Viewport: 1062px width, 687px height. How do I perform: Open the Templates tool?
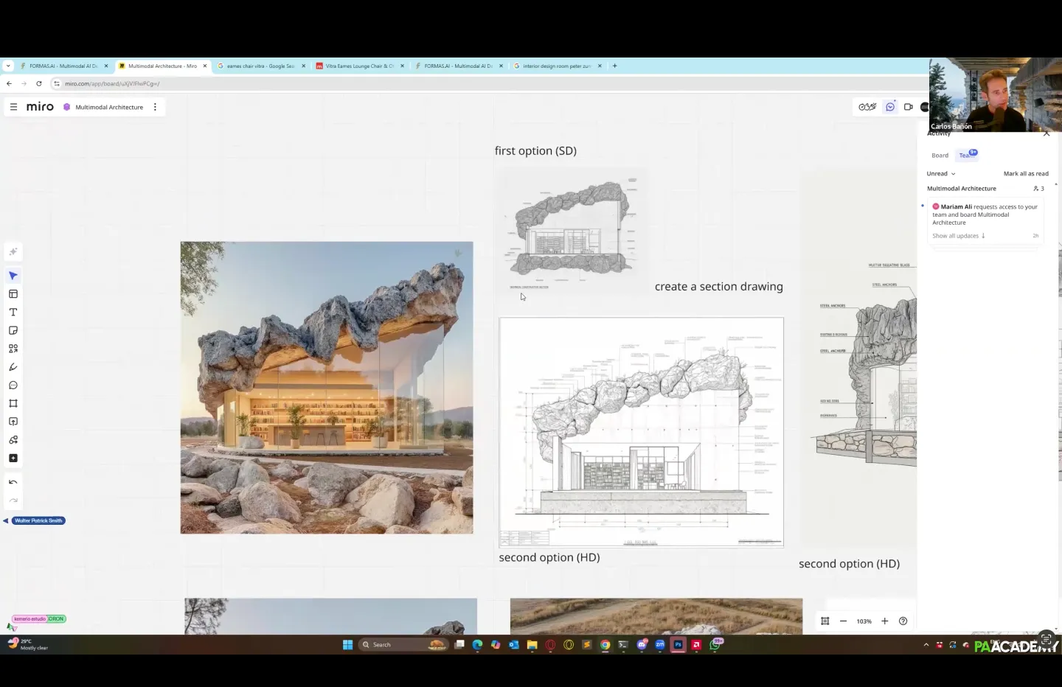tap(13, 294)
